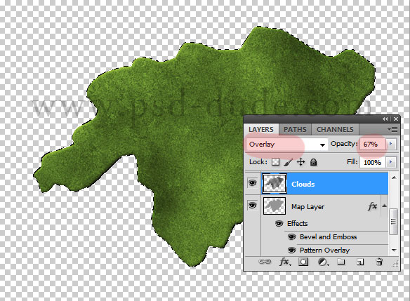410x301 pixels.
Task: Select the Clouds layer name
Action: [303, 184]
